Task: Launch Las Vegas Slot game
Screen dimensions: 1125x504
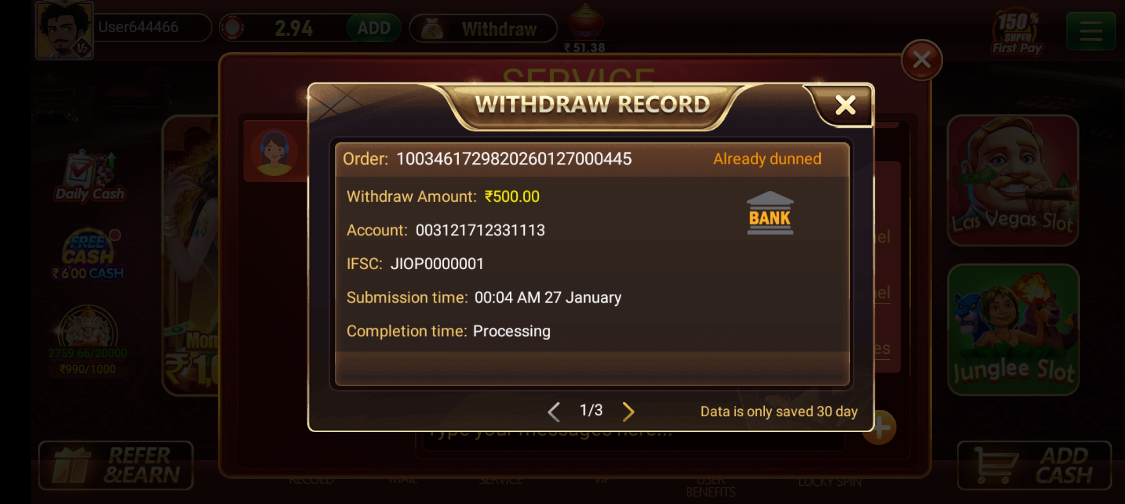Action: pyautogui.click(x=1013, y=180)
